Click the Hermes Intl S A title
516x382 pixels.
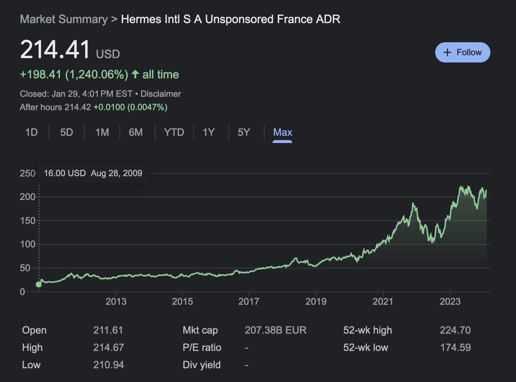point(231,19)
